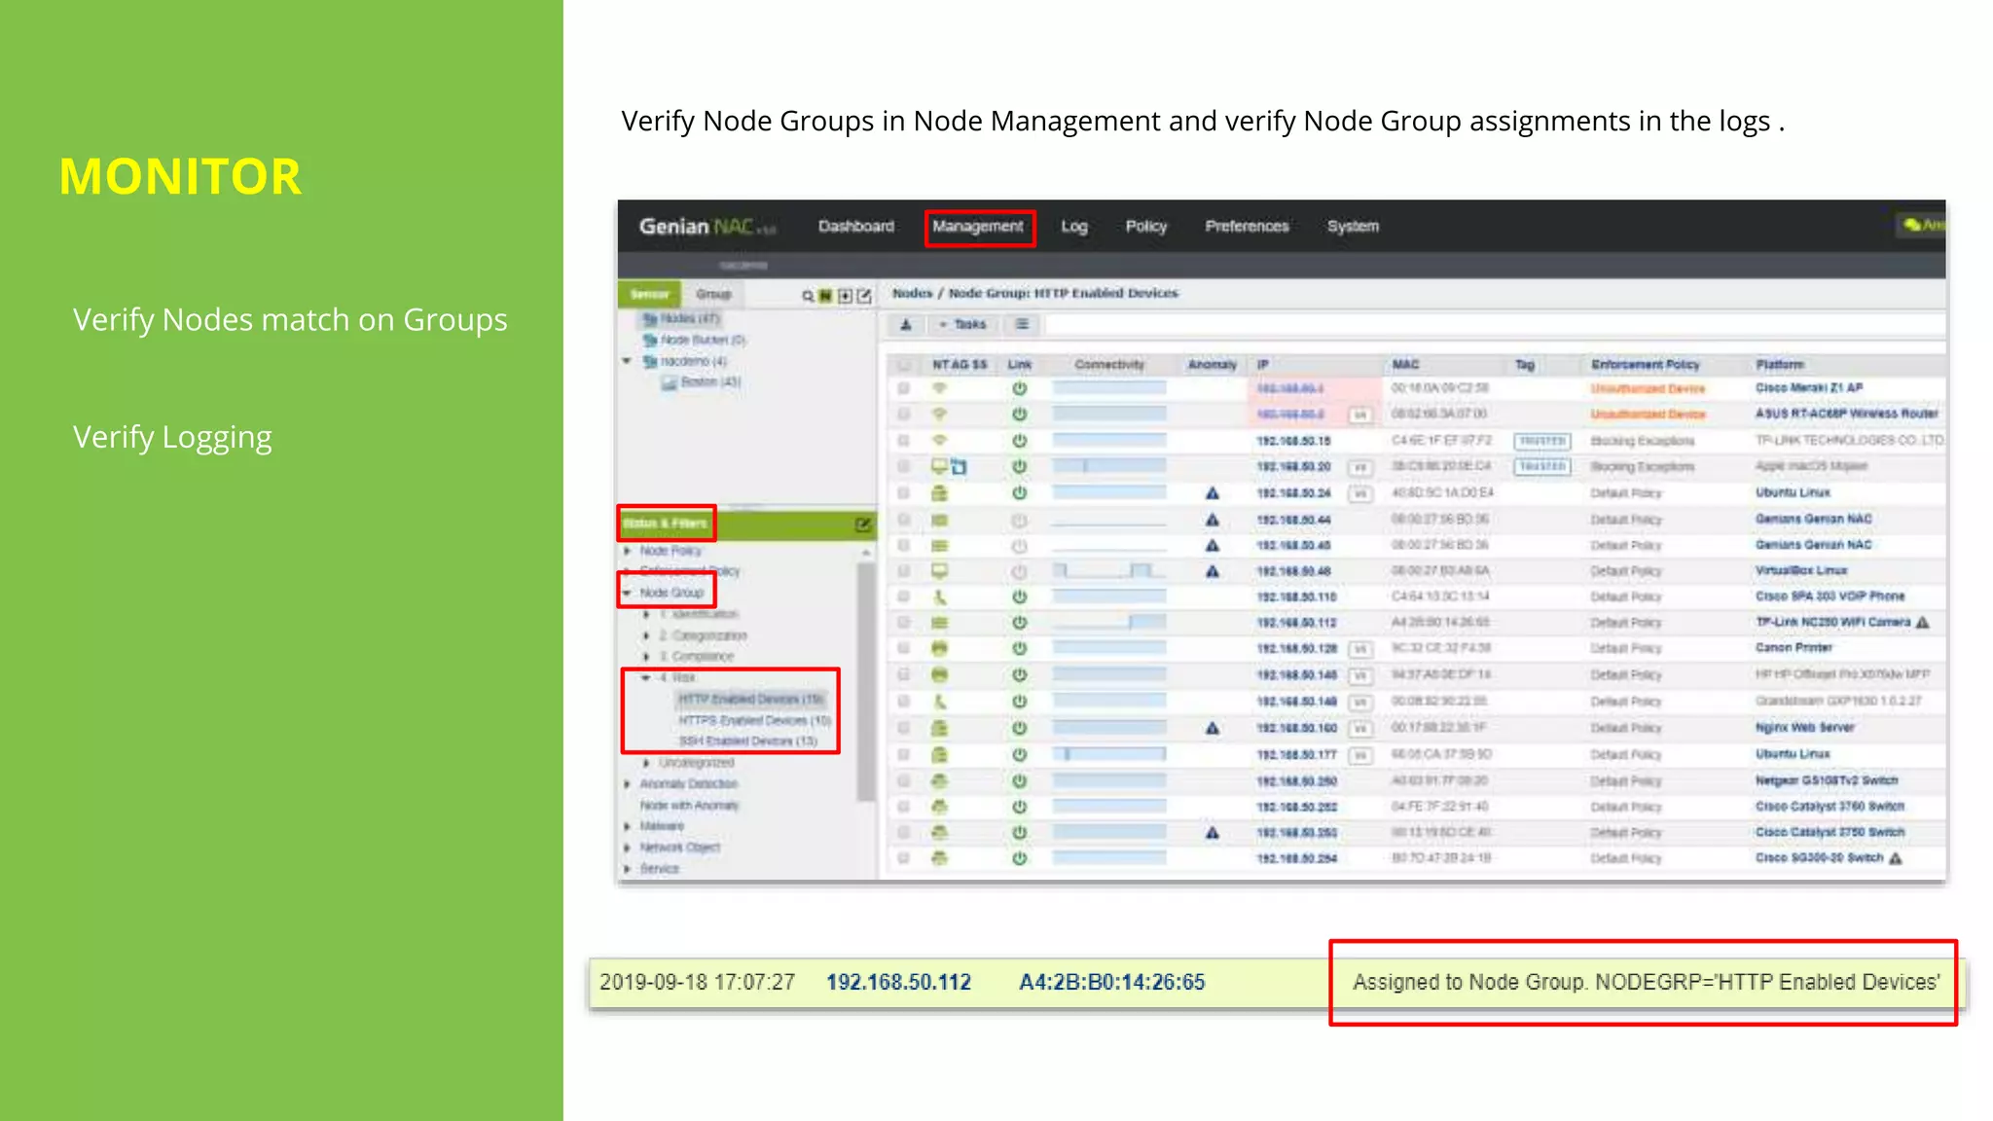Click the search magnifier icon in tree panel
The width and height of the screenshot is (1993, 1121).
tap(808, 296)
